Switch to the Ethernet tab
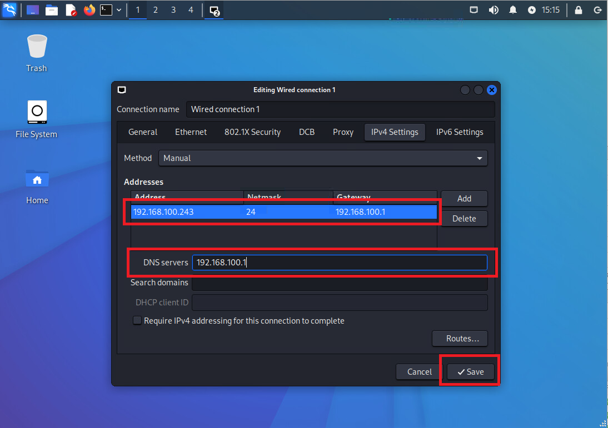Image resolution: width=608 pixels, height=428 pixels. point(191,132)
